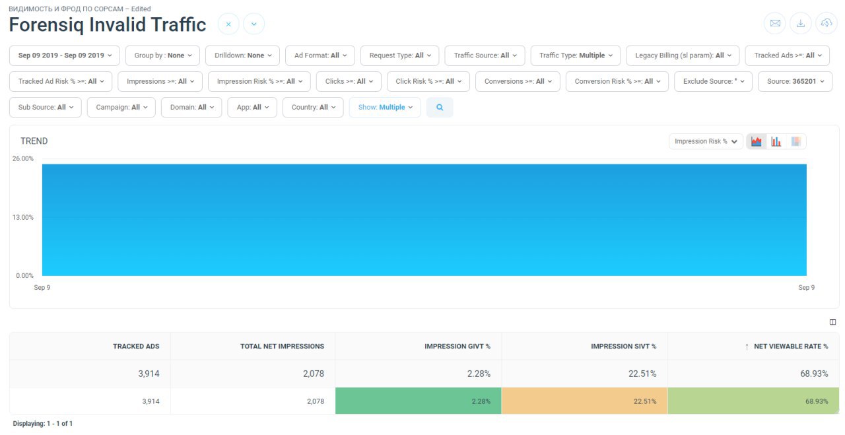Screen dimensions: 845x435
Task: Click the email report envelope icon
Action: (775, 24)
